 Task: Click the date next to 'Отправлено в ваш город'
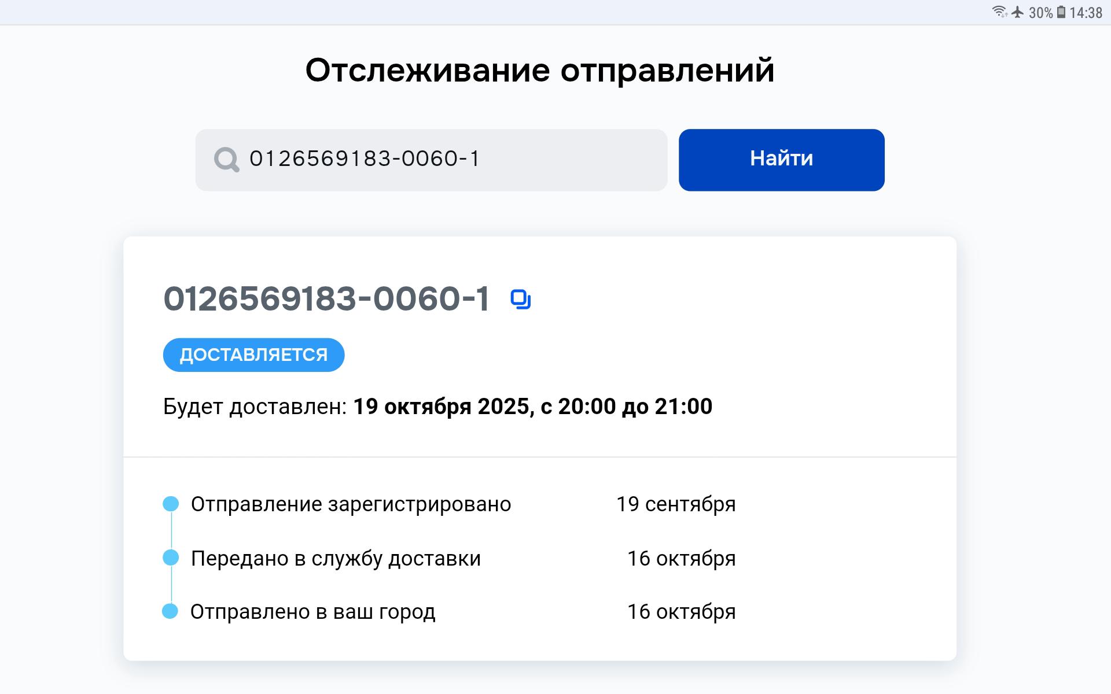[681, 612]
